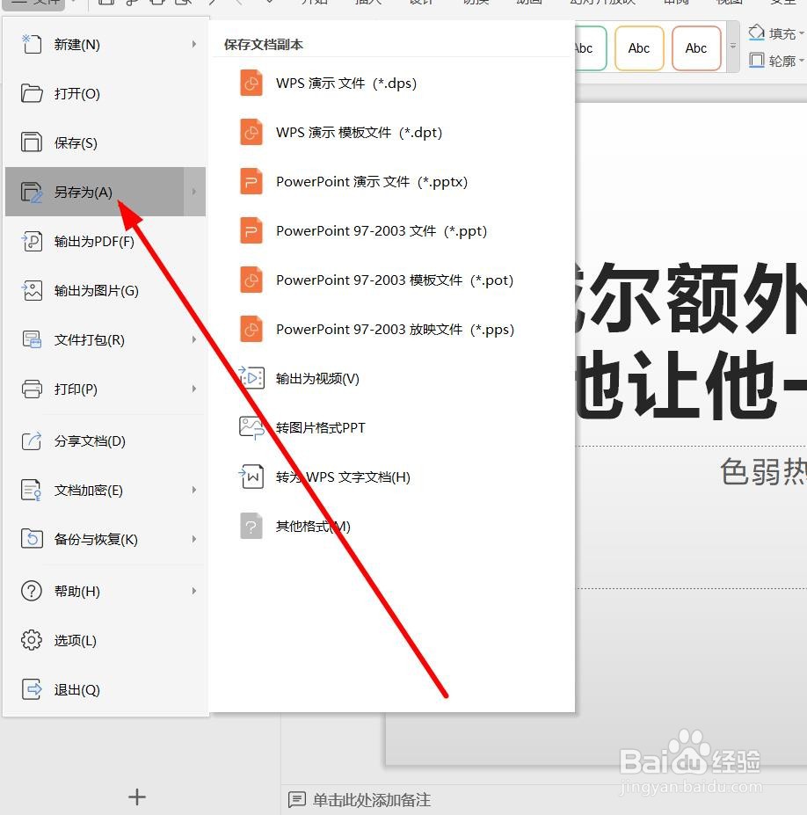Click the Save icon on quick access toolbar

105,4
